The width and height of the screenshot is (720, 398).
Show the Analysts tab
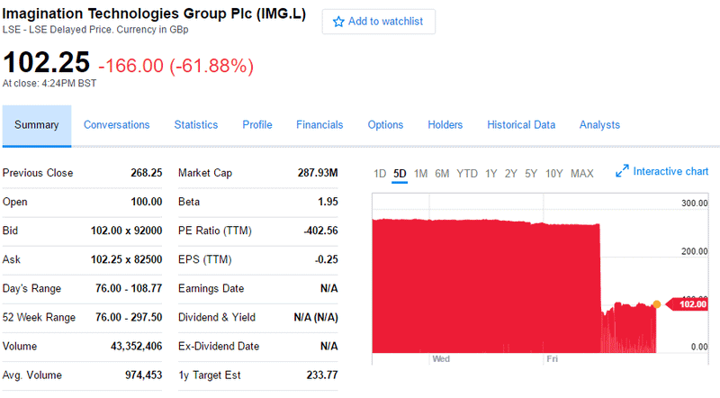[x=599, y=125]
